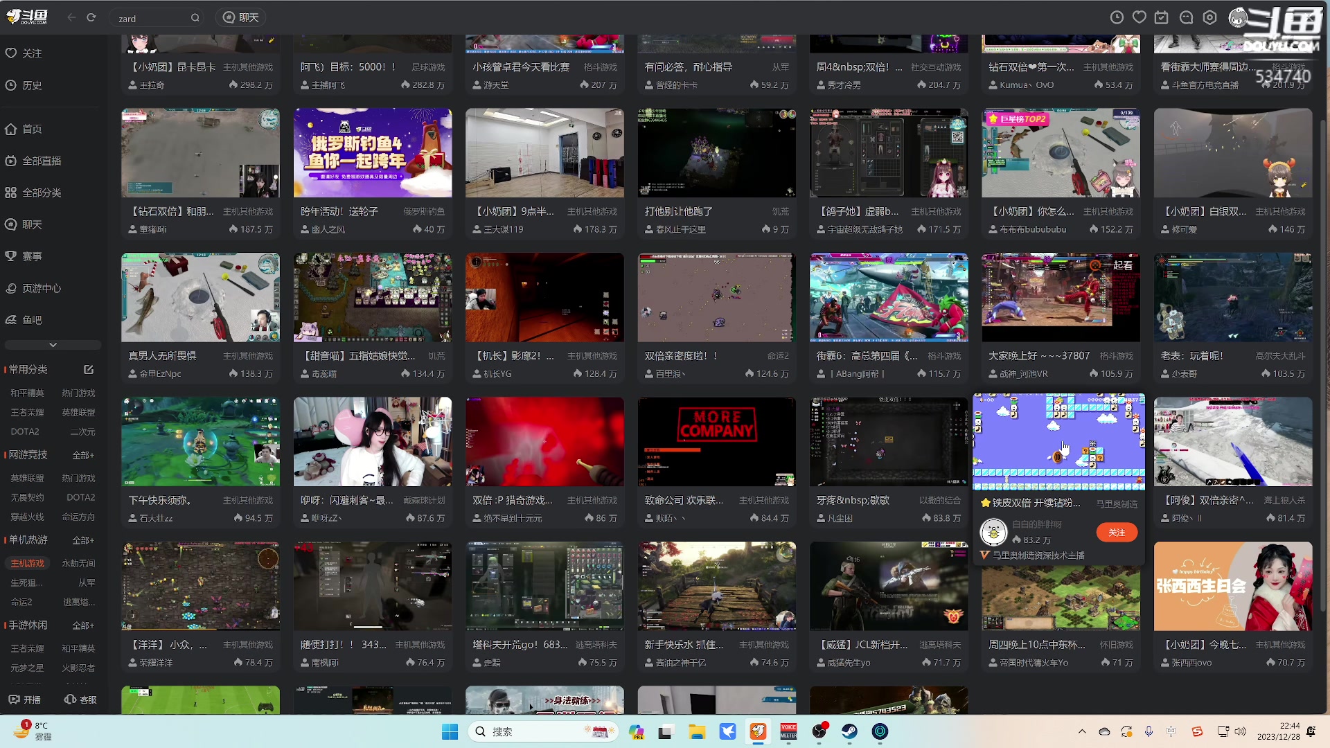1330x748 pixels.
Task: Click the 聊天 button next to search box
Action: click(x=241, y=17)
